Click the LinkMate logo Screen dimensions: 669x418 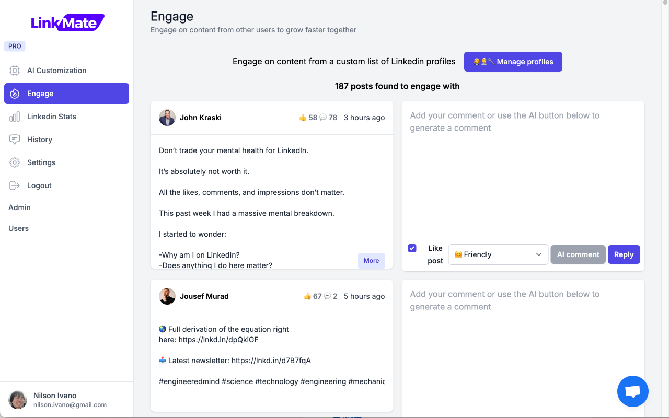coord(67,22)
